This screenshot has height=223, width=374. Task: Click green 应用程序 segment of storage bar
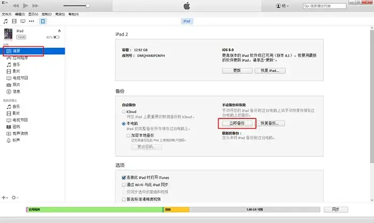(95, 210)
